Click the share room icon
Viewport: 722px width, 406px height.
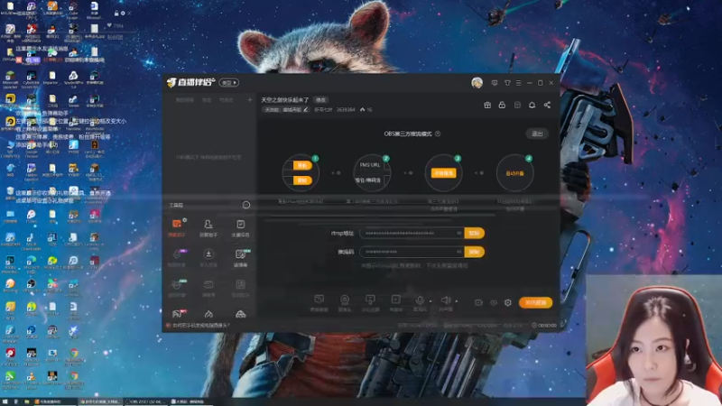547,105
